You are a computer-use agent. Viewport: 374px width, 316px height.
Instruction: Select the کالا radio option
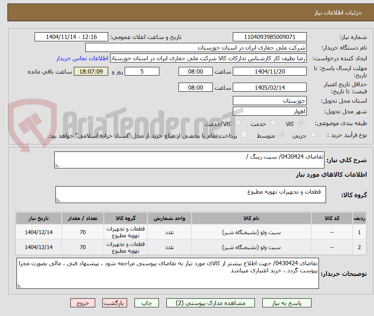point(301,123)
